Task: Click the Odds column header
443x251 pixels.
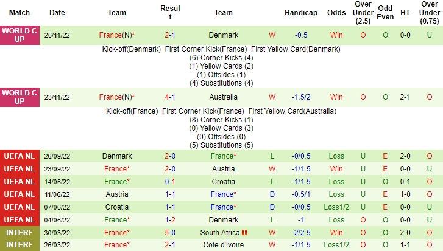Action: pyautogui.click(x=336, y=13)
